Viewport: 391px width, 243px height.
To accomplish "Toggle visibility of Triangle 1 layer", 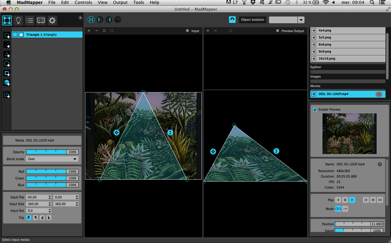I will (x=15, y=35).
